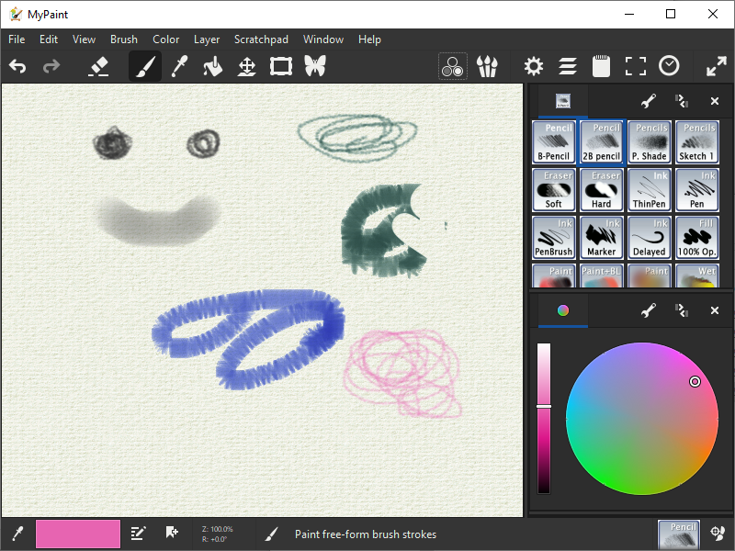Open the Layer menu
The image size is (735, 551).
coord(206,39)
